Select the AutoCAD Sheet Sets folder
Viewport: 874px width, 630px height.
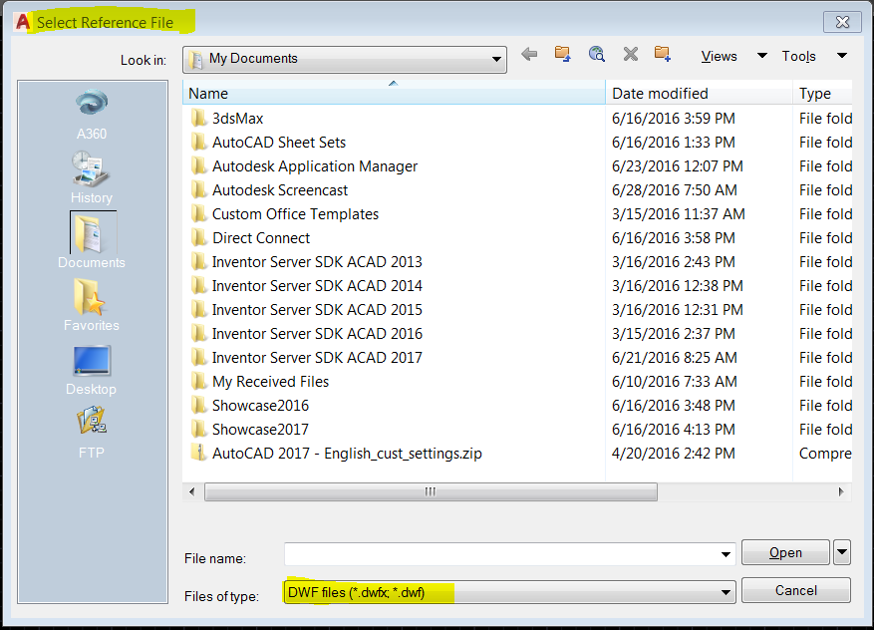(268, 143)
